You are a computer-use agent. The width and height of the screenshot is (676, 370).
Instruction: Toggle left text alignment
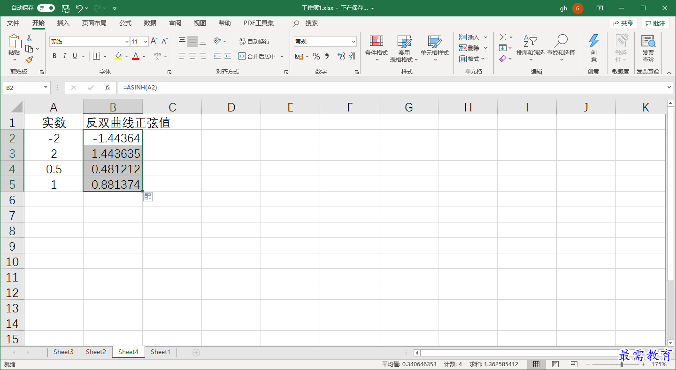pyautogui.click(x=182, y=56)
